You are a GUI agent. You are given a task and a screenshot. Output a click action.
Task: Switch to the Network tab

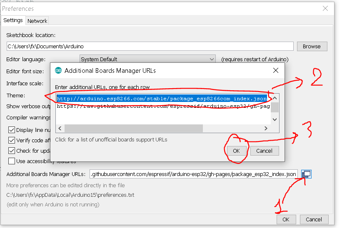point(37,21)
